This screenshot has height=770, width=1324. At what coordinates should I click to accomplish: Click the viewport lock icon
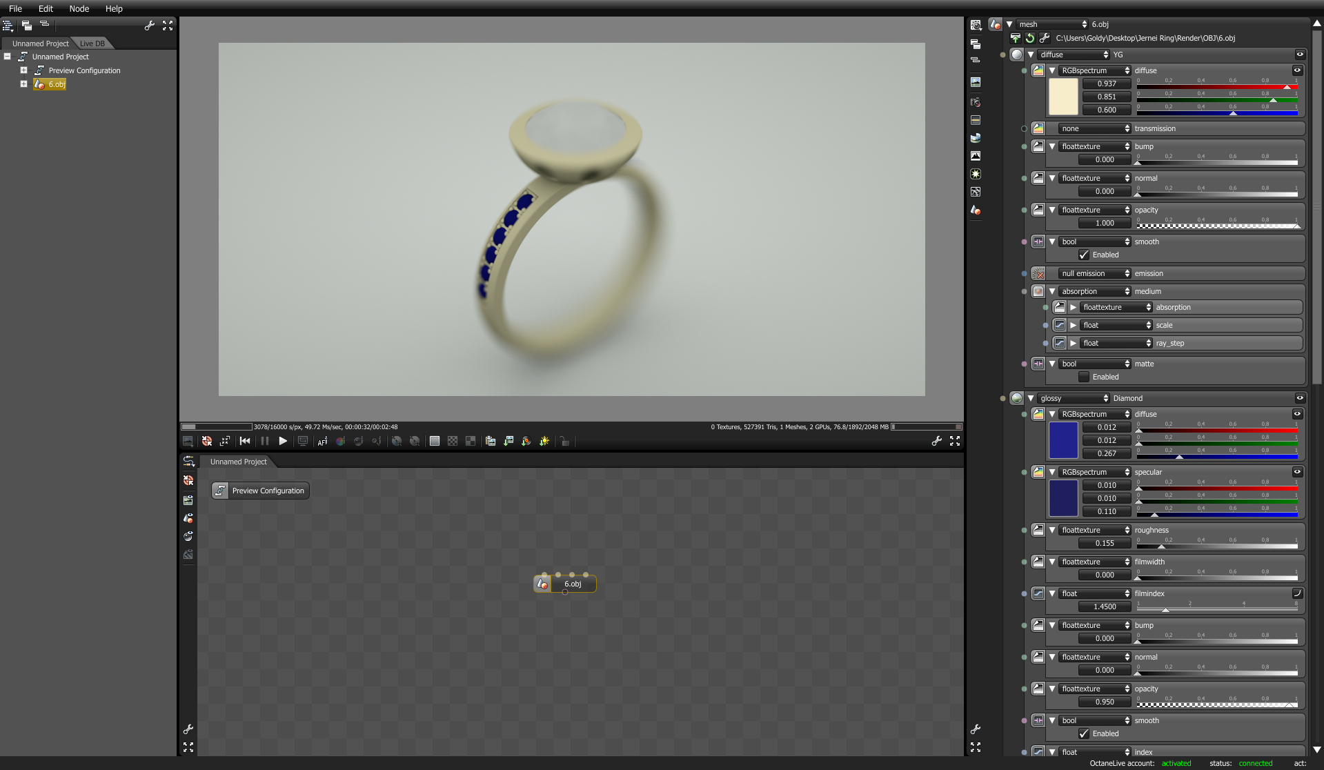coord(564,441)
